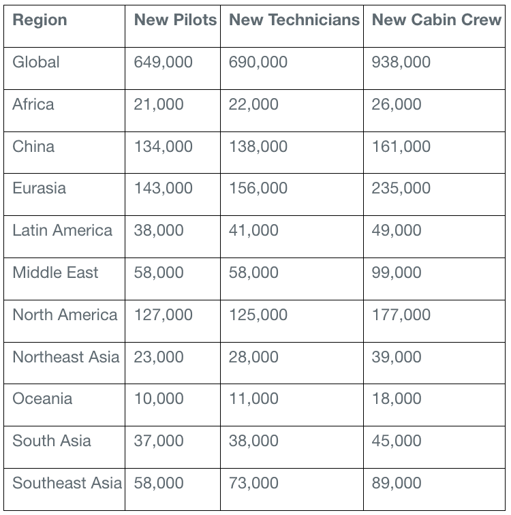Click the Oceania region cell
The width and height of the screenshot is (511, 515).
click(x=42, y=399)
